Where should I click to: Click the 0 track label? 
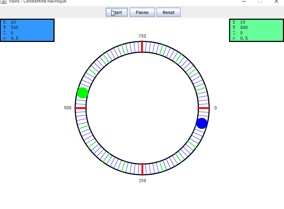(x=215, y=108)
